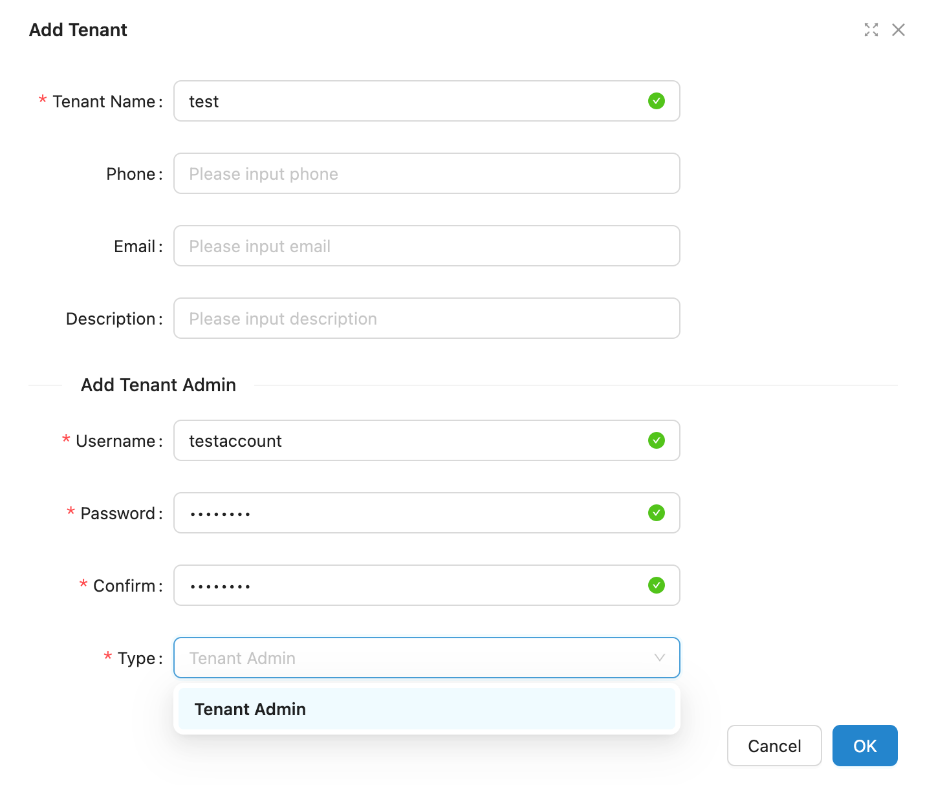Click Tenant Name green validation checkmark
The height and width of the screenshot is (785, 925).
[x=657, y=101]
